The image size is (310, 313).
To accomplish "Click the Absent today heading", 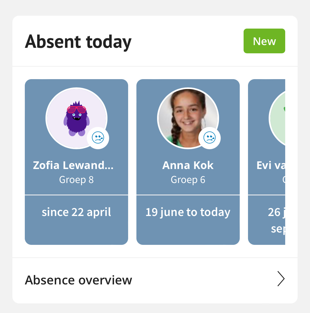I will click(x=78, y=42).
